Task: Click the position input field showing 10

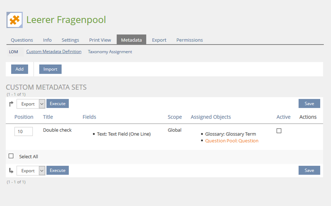Action: point(23,132)
